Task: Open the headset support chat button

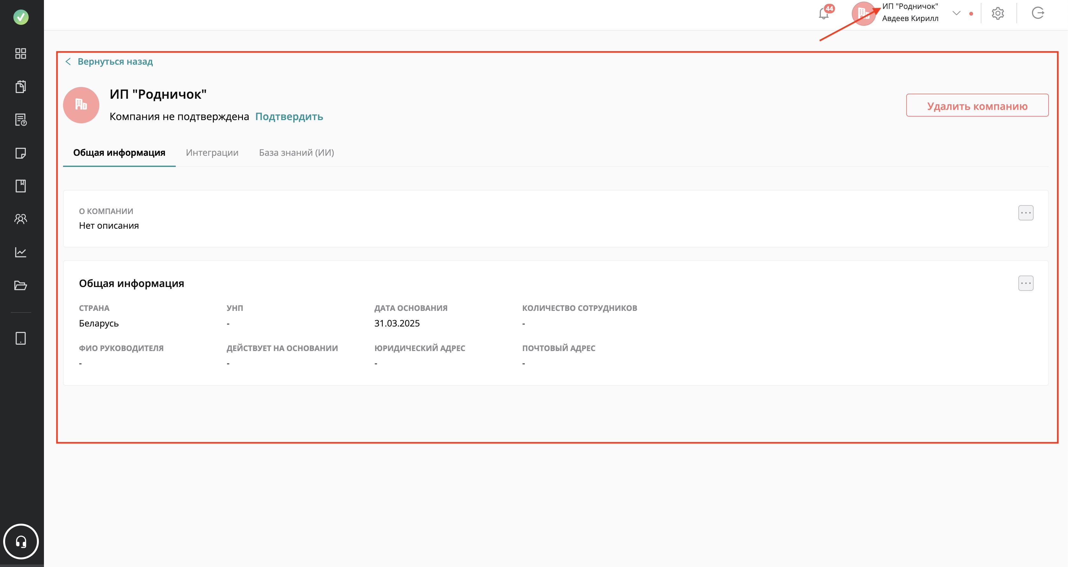Action: point(21,542)
